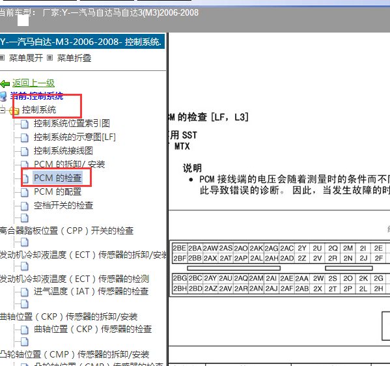Click the 当前:控制系统 heading text
This screenshot has height=366, width=390.
pos(36,96)
